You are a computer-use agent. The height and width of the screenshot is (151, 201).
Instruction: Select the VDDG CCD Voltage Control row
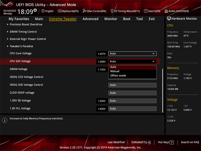pos(27,77)
